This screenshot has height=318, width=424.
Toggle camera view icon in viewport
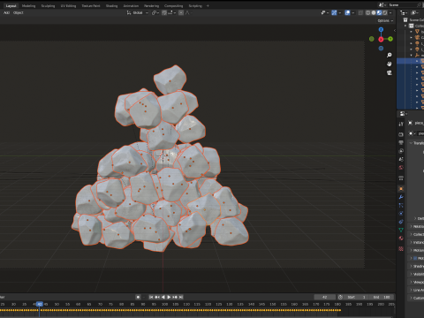tap(390, 72)
